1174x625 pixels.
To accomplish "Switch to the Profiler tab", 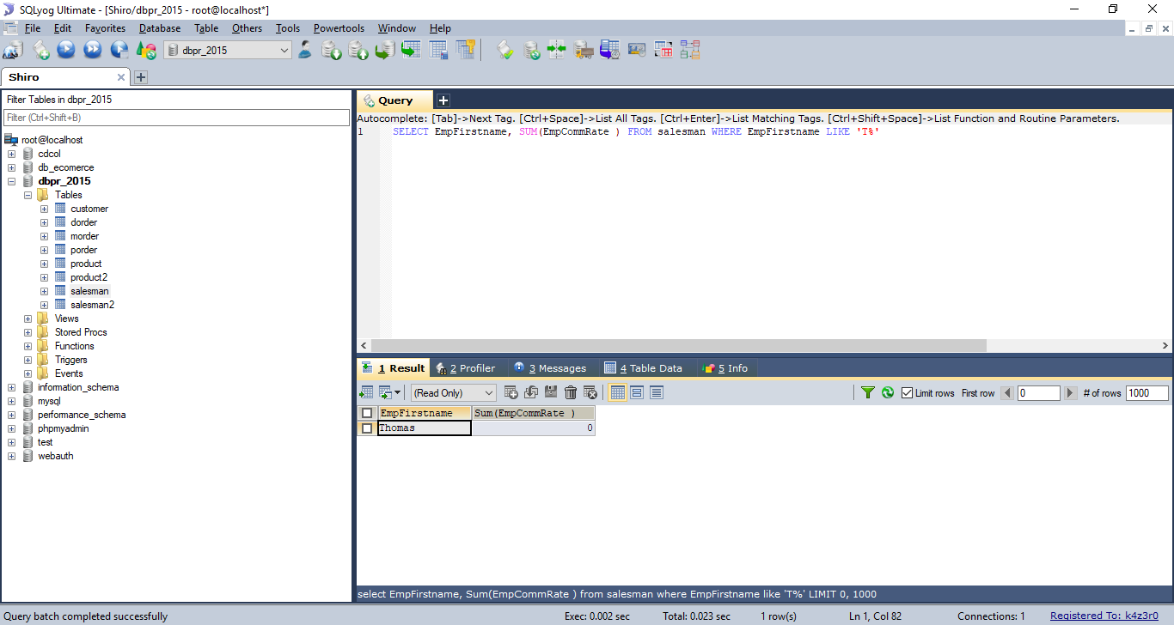I will (468, 368).
